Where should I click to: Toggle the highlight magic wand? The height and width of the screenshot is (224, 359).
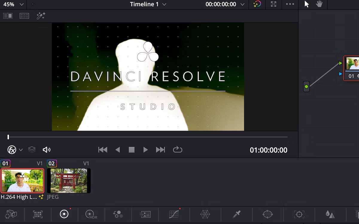pos(41,16)
